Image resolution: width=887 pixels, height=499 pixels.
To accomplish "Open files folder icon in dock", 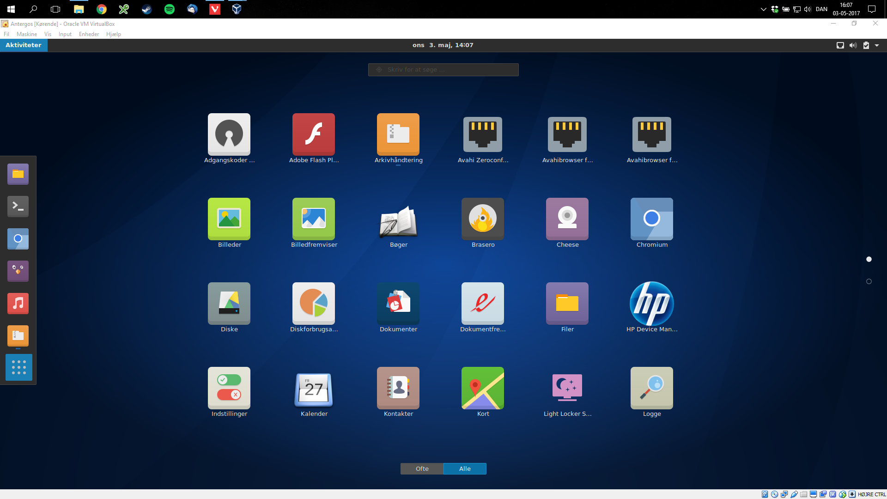I will 18,174.
